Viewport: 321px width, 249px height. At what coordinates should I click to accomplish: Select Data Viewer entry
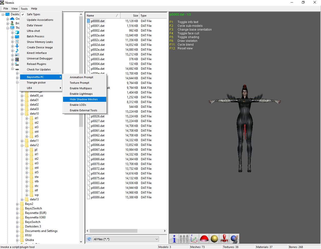[x=41, y=25]
